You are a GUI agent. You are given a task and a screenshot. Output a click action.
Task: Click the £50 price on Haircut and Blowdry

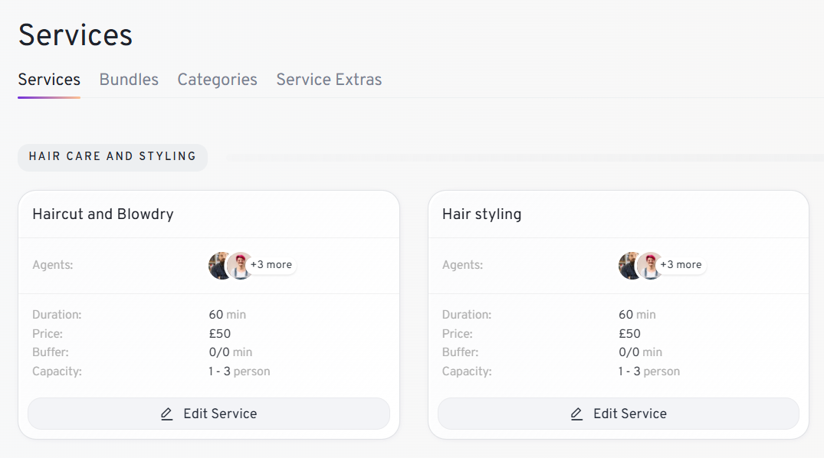(x=220, y=334)
